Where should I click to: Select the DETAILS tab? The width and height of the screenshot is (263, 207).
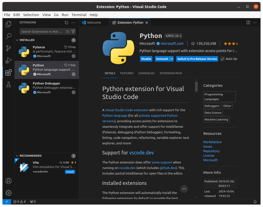point(110,73)
